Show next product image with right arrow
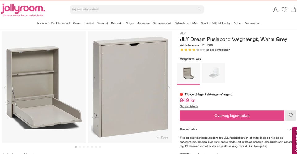 tap(168, 87)
